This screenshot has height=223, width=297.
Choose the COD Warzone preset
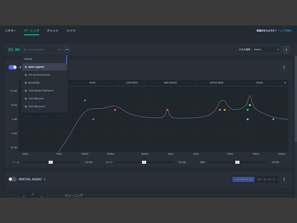[44, 98]
